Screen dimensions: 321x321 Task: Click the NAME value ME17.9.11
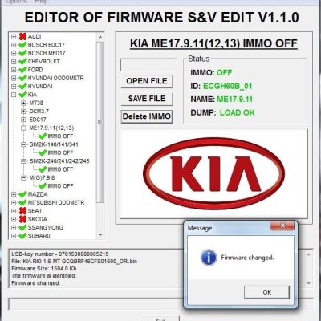pos(234,100)
